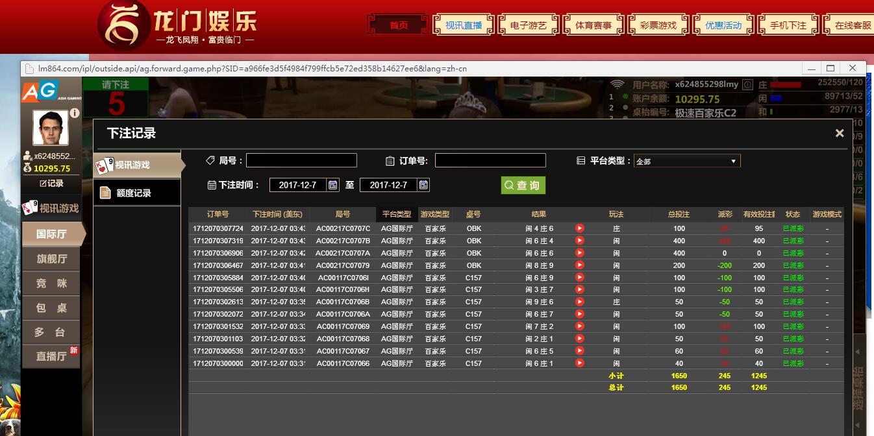Open 优惠活动 in the top navigation
874x436 pixels.
point(723,25)
